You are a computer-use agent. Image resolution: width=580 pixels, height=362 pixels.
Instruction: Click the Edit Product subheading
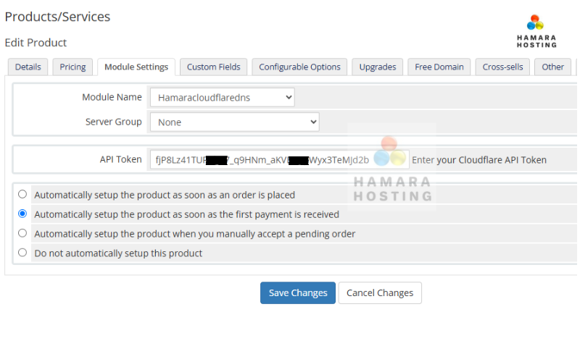pyautogui.click(x=36, y=43)
